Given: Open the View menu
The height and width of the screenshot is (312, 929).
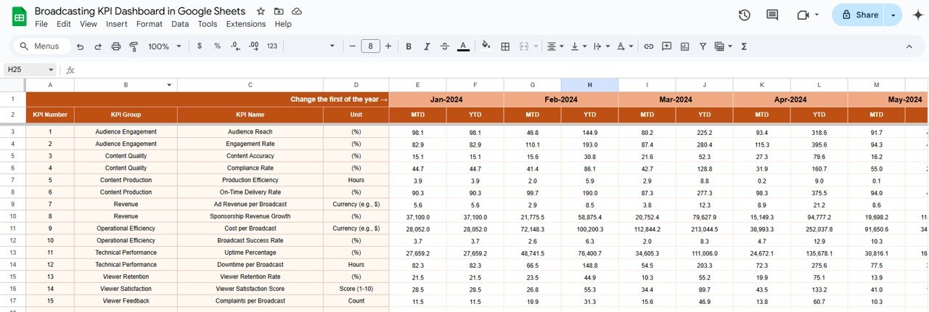Looking at the screenshot, I should [x=89, y=24].
